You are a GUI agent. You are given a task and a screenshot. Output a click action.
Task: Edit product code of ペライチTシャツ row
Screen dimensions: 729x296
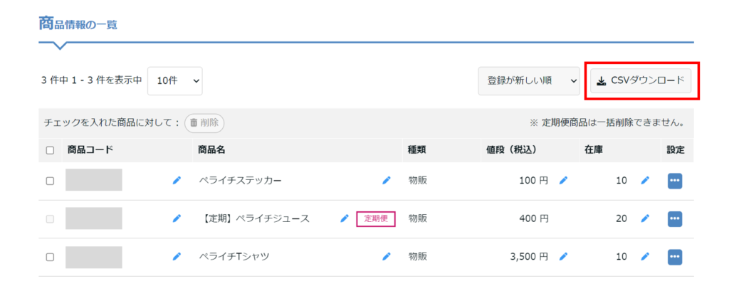[x=177, y=256]
